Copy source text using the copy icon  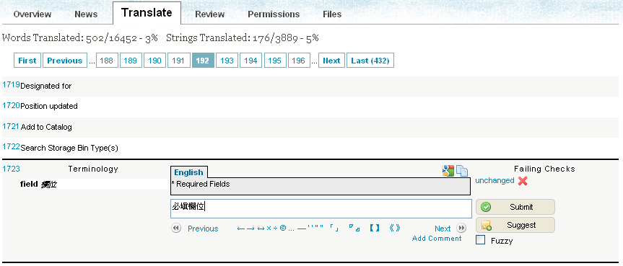coord(462,171)
